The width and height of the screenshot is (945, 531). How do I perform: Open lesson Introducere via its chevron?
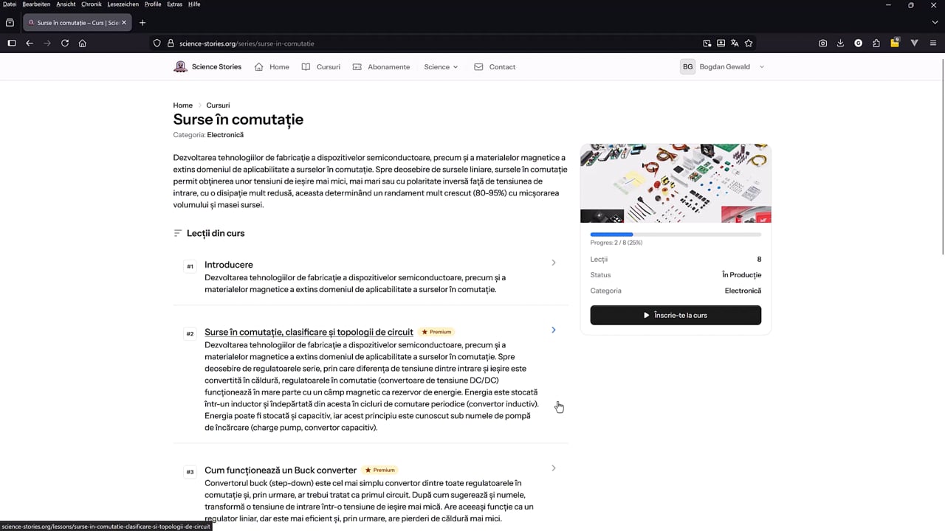pyautogui.click(x=554, y=263)
